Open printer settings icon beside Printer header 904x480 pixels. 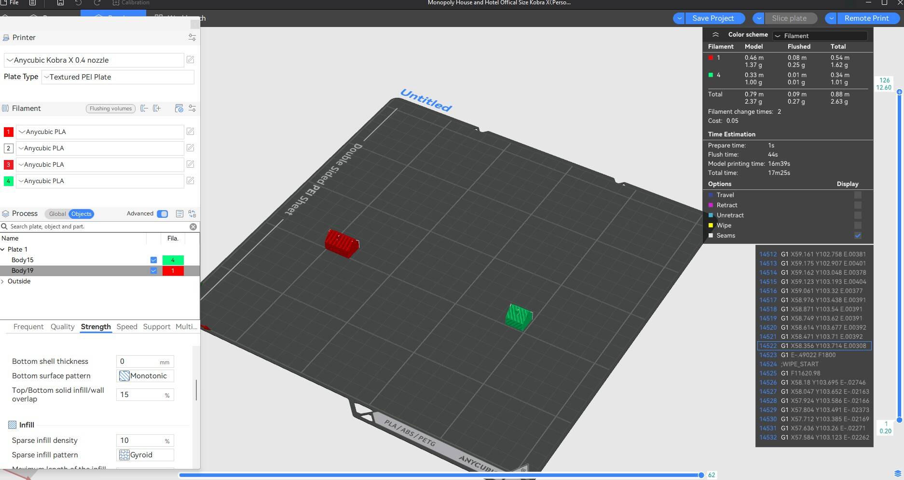(192, 38)
